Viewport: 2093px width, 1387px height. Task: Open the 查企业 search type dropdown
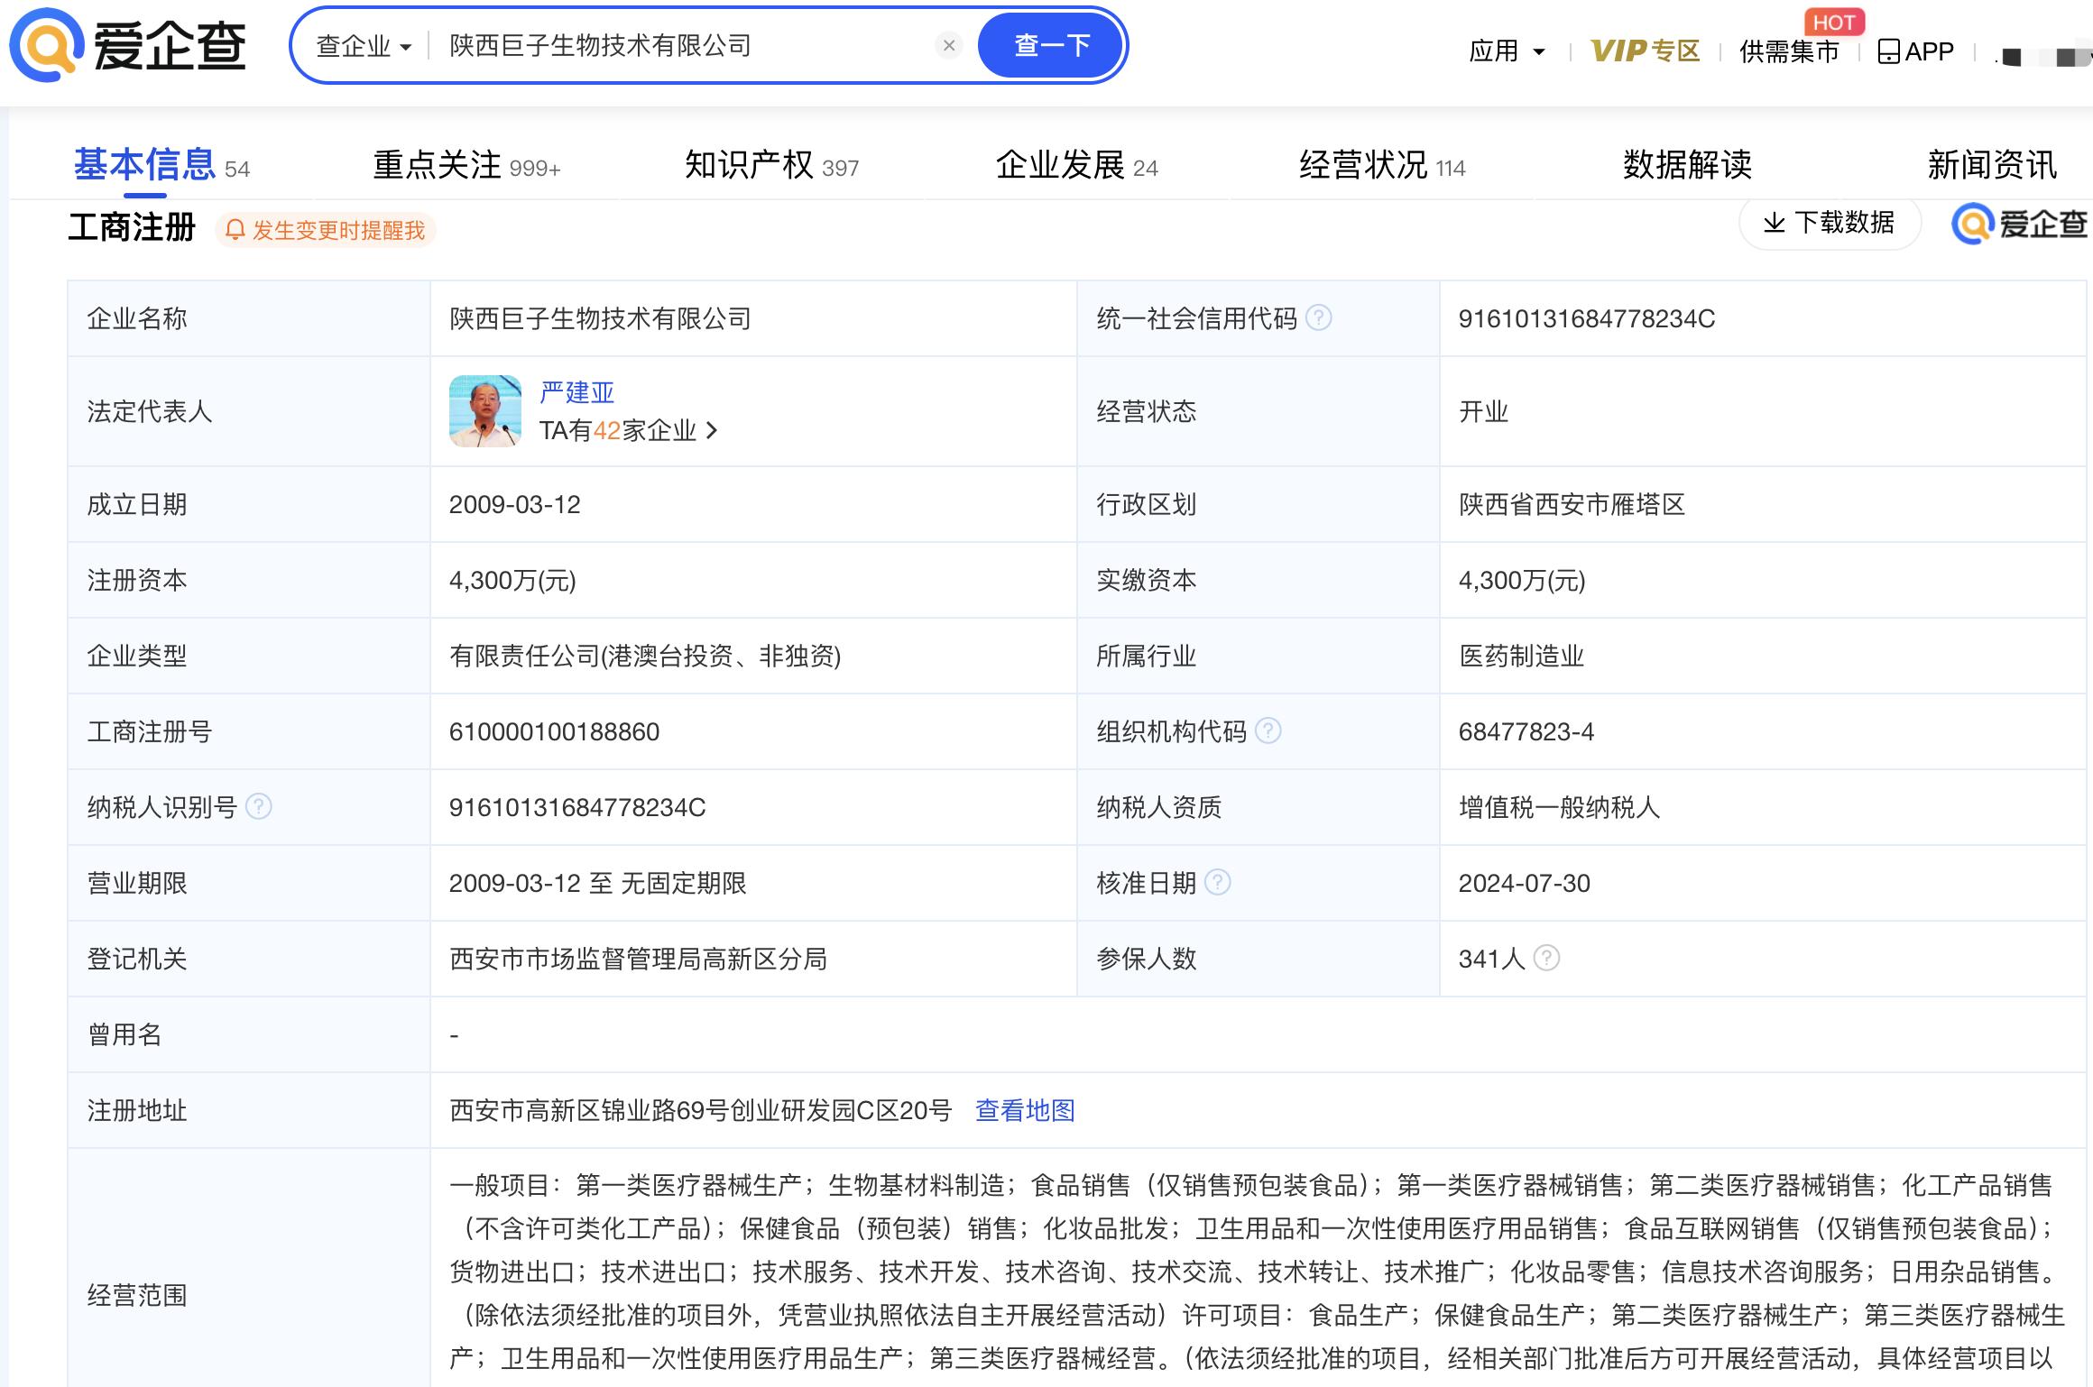click(364, 46)
